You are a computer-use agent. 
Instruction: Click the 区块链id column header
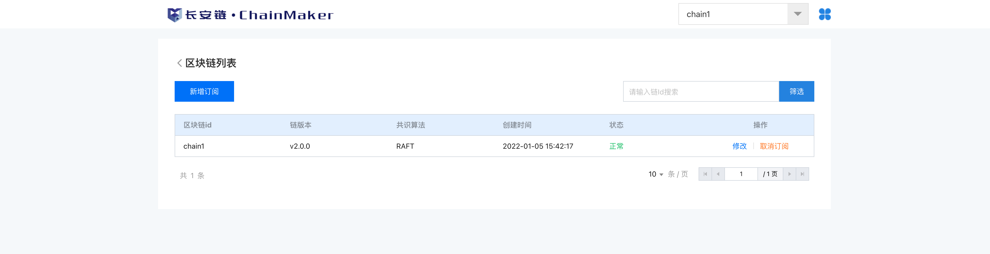pyautogui.click(x=198, y=125)
